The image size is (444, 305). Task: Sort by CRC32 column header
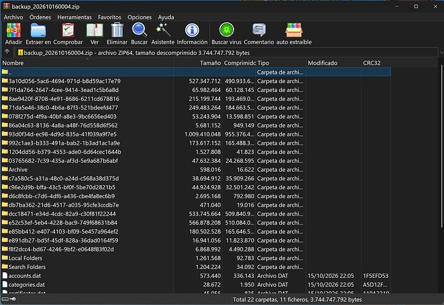376,63
